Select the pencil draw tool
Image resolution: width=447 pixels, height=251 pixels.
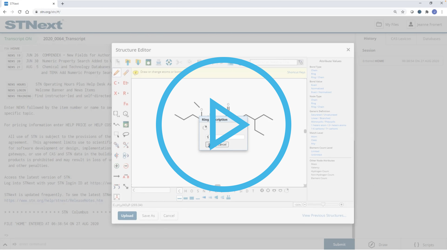[117, 72]
